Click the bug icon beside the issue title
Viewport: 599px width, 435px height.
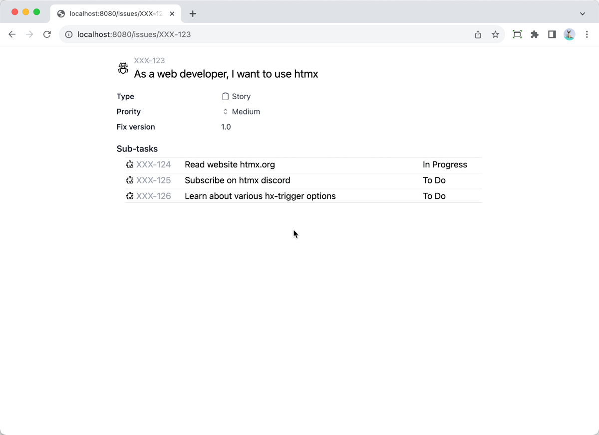123,68
